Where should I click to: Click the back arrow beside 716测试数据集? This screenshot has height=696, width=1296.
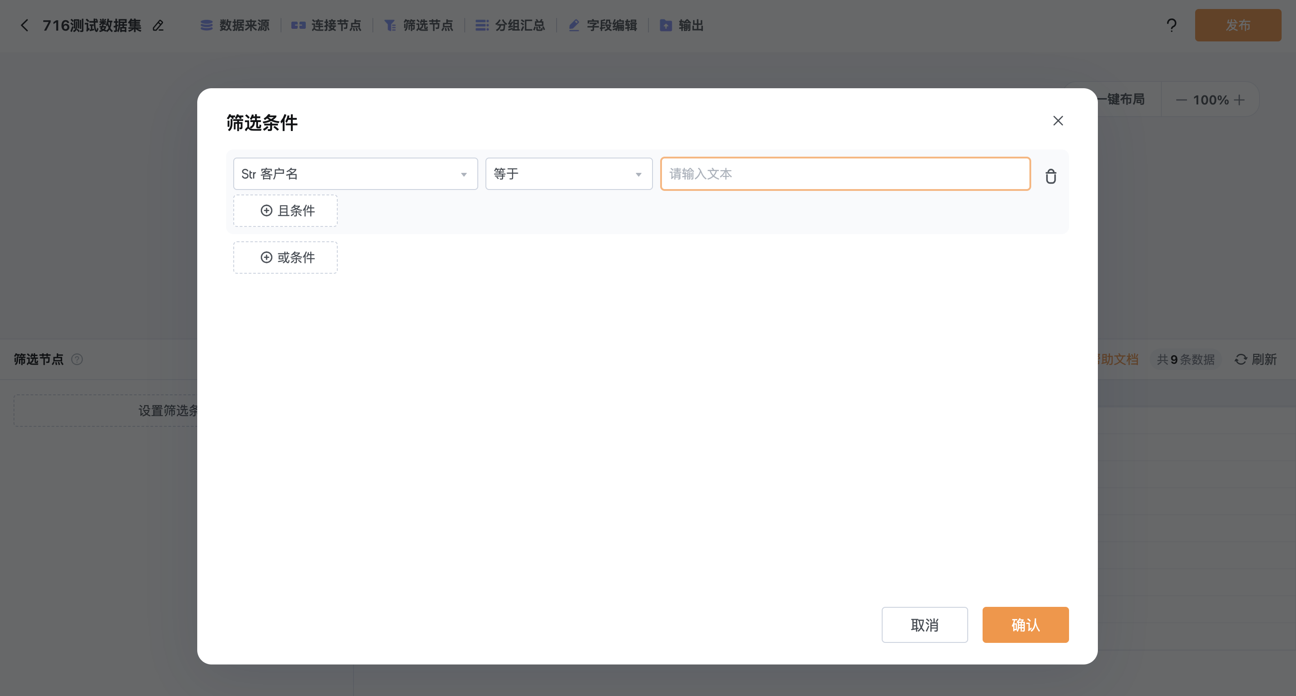pos(24,25)
